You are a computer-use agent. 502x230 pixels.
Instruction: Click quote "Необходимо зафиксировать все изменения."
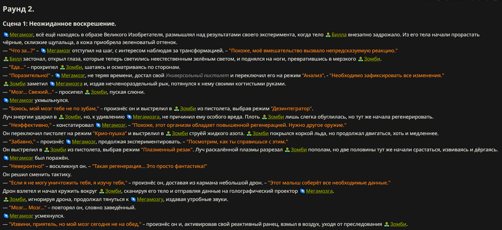click(387, 75)
